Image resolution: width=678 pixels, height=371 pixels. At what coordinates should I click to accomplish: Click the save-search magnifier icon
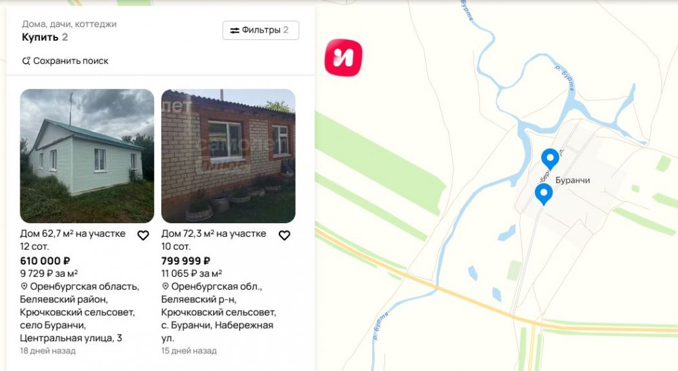pos(26,61)
